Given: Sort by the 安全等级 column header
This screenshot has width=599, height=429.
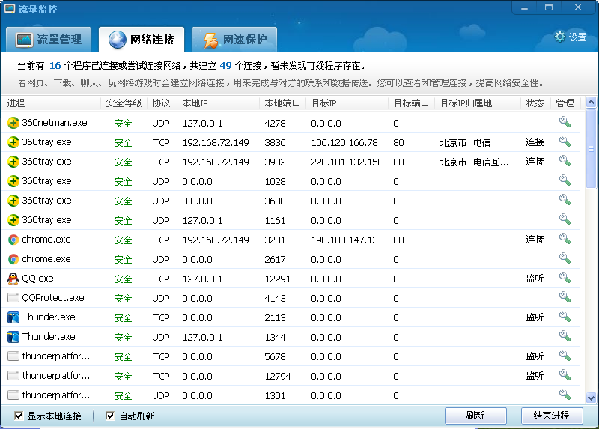Looking at the screenshot, I should [x=124, y=103].
